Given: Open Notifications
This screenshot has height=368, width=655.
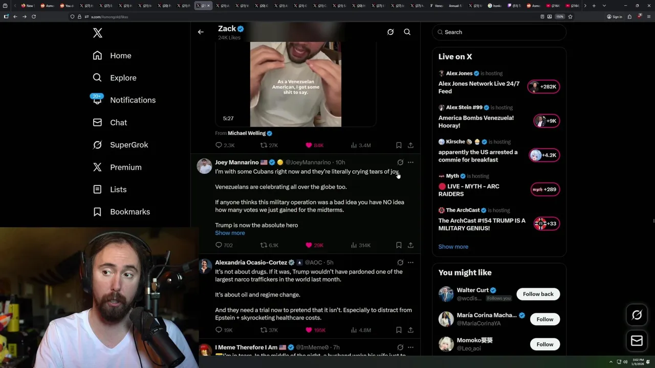Looking at the screenshot, I should 124,100.
